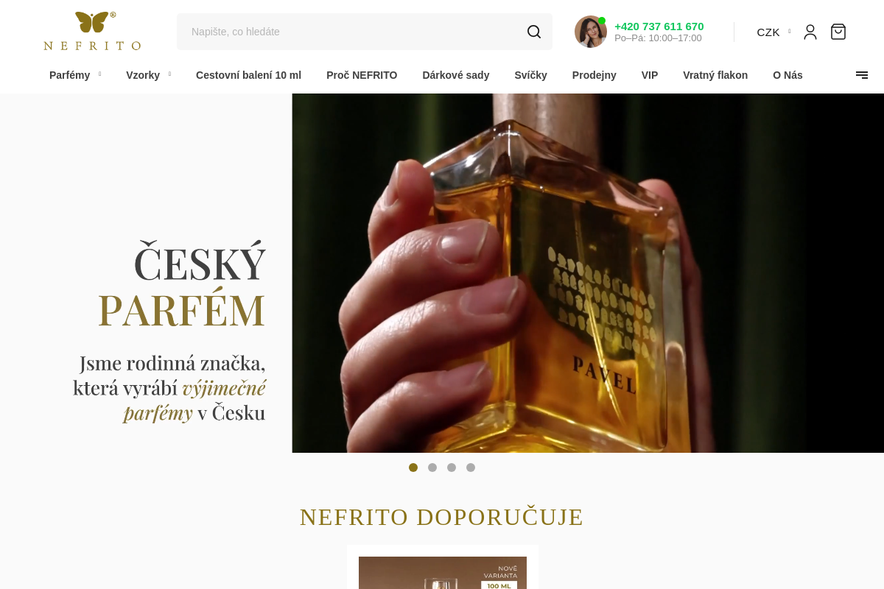
Task: Click the Nefrito butterfly logo
Action: [x=92, y=31]
